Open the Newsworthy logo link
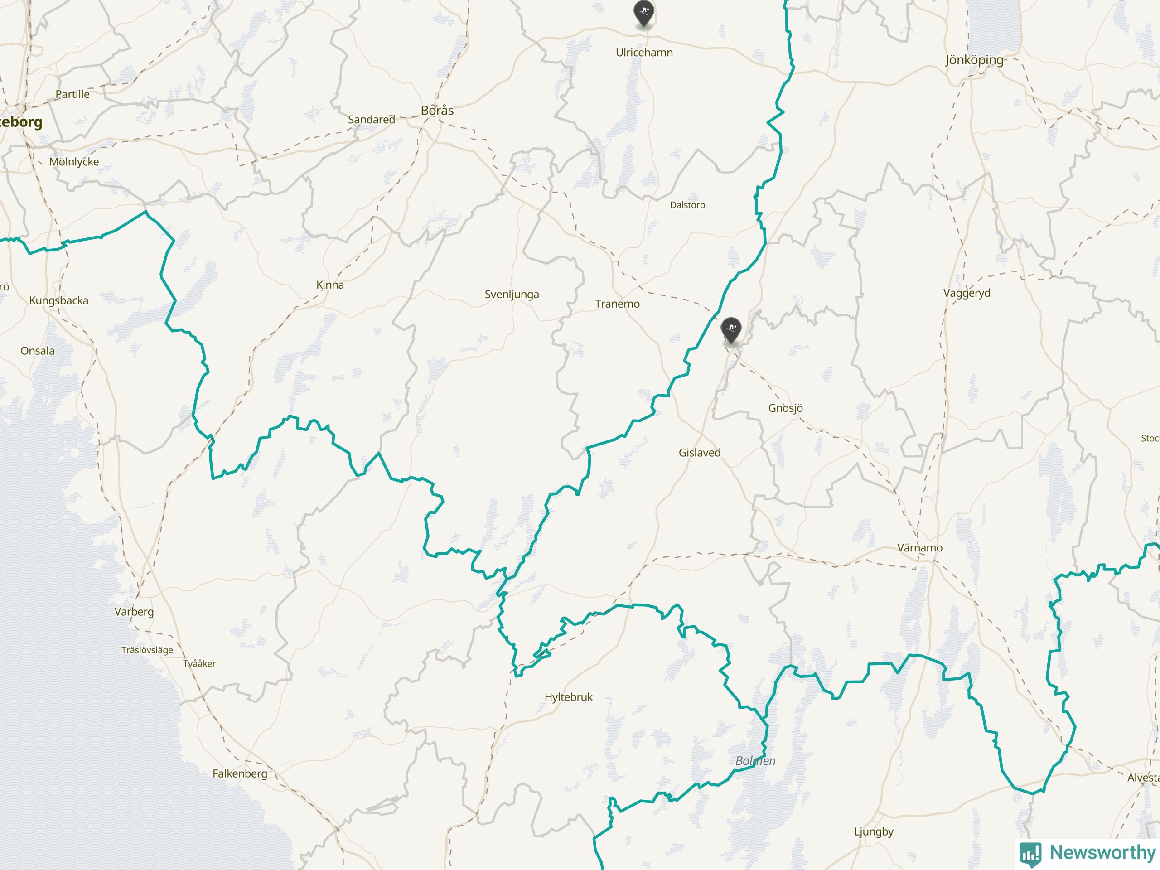 [x=1088, y=853]
